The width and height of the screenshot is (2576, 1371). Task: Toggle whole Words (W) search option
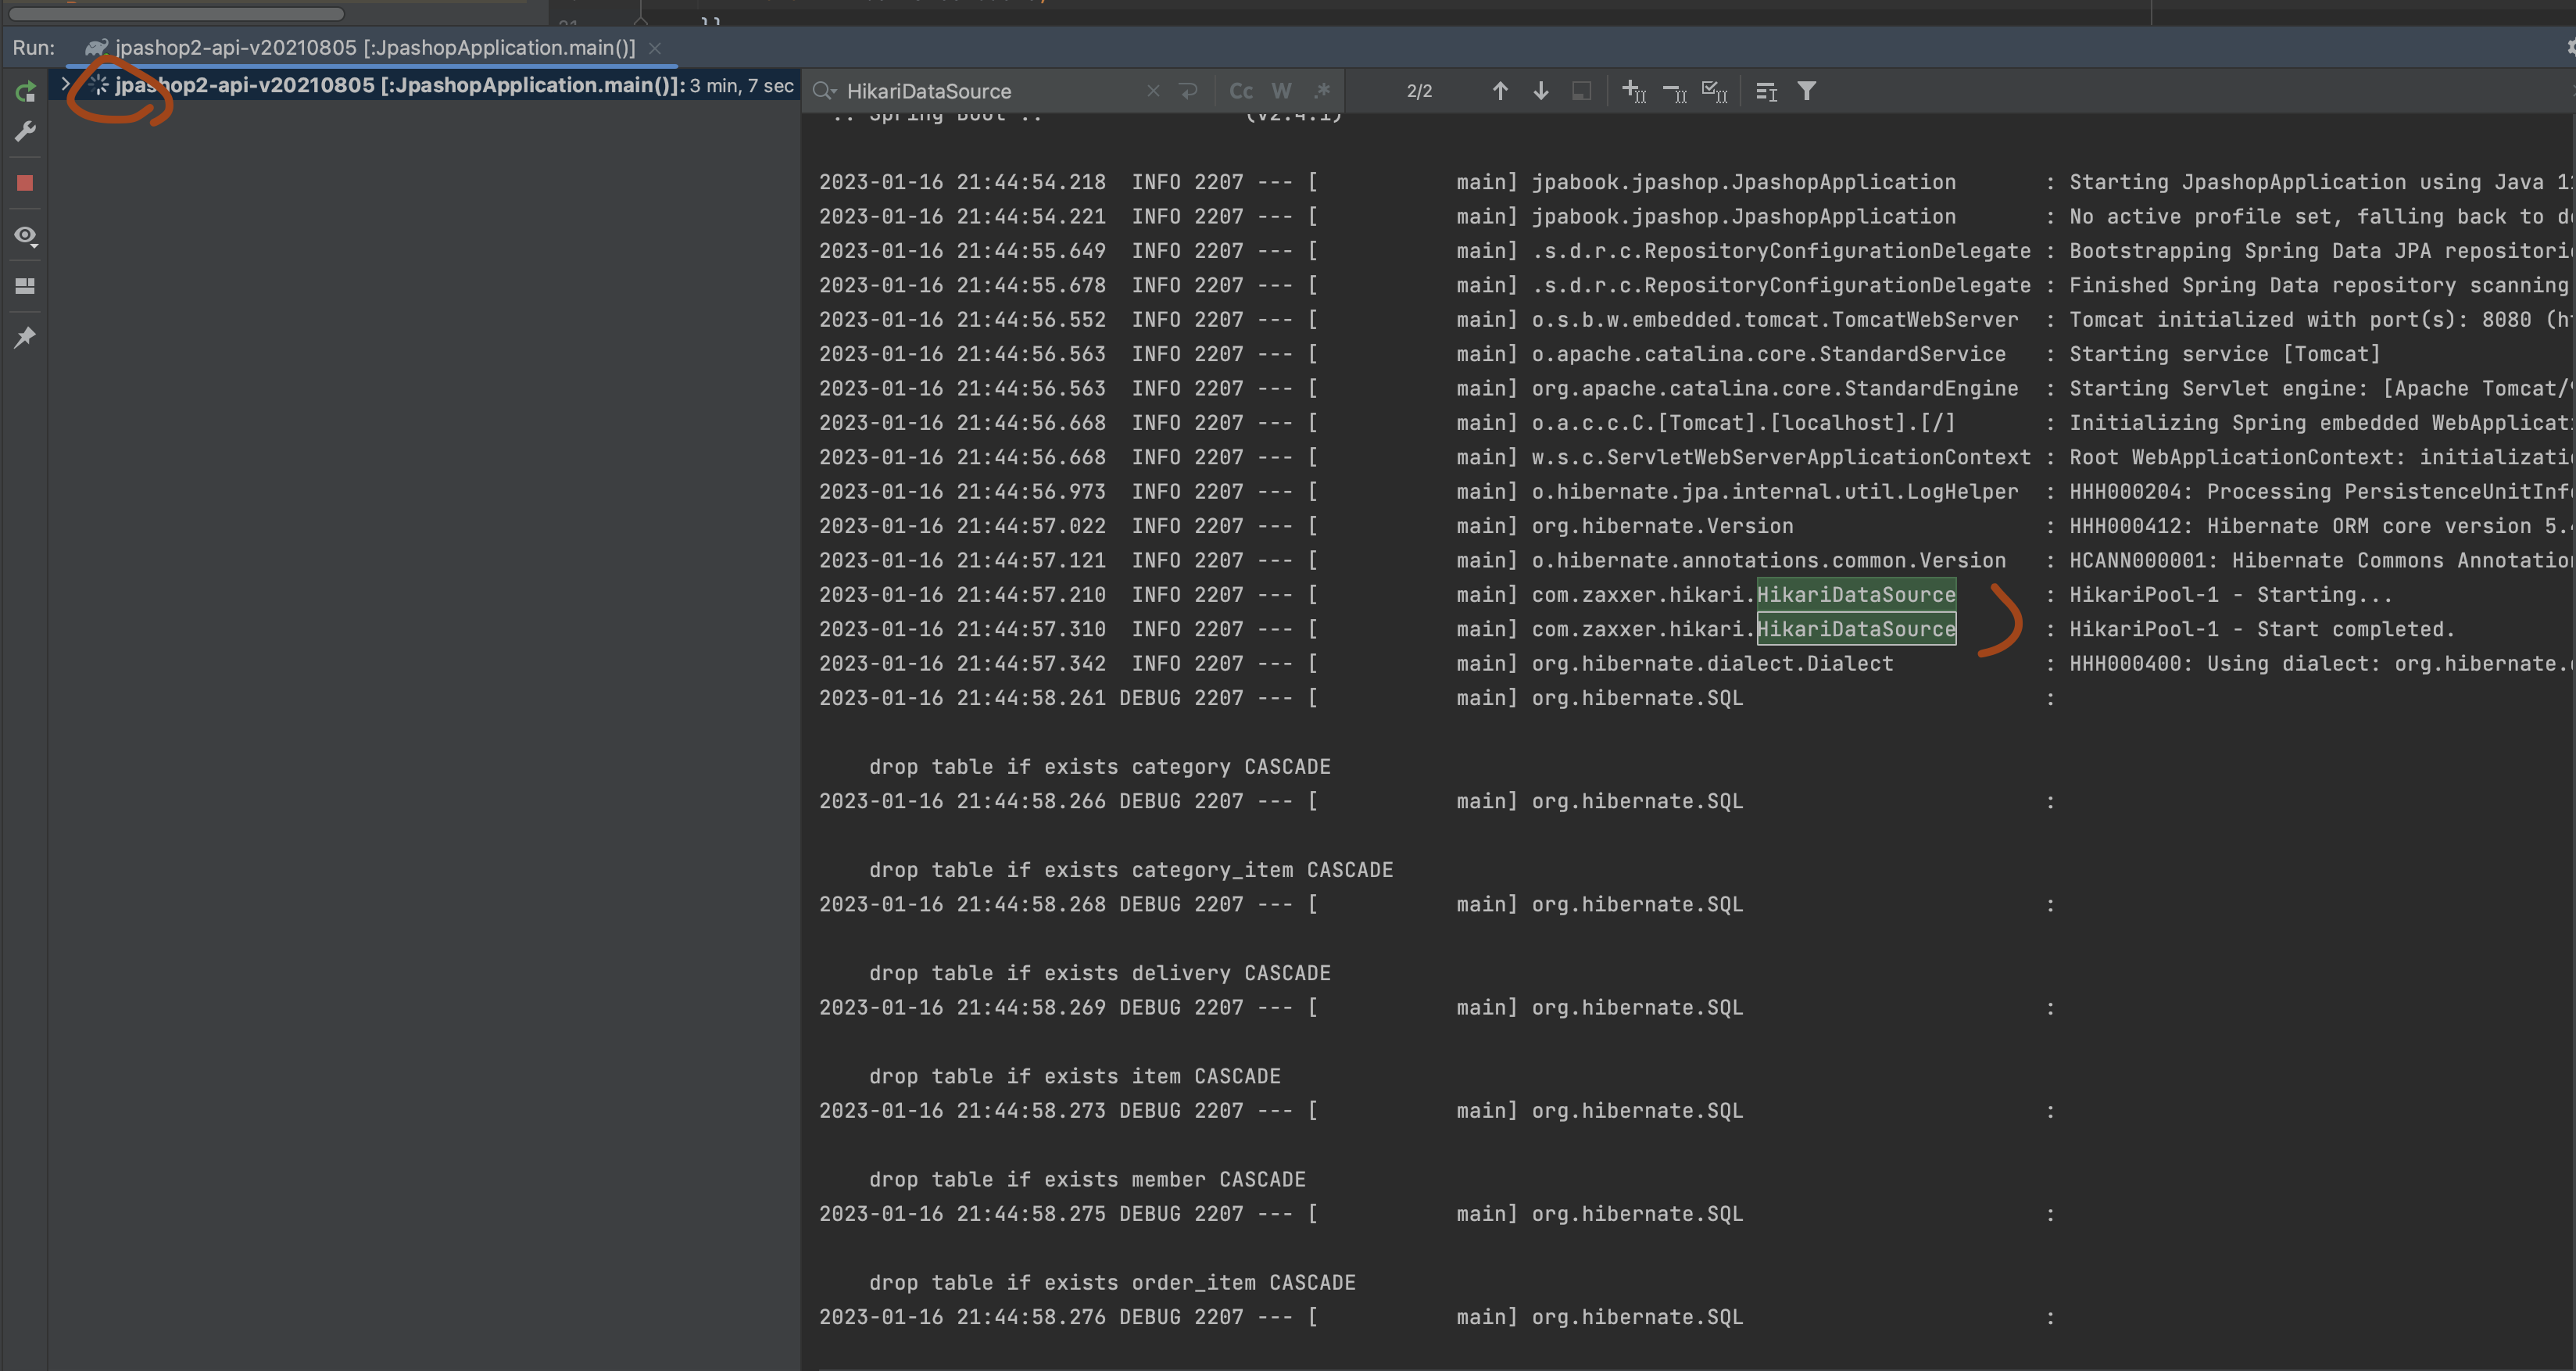point(1281,91)
